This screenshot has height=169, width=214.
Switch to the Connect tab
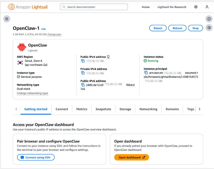pyautogui.click(x=62, y=109)
